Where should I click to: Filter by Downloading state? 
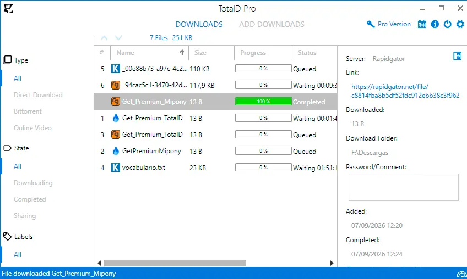(33, 183)
